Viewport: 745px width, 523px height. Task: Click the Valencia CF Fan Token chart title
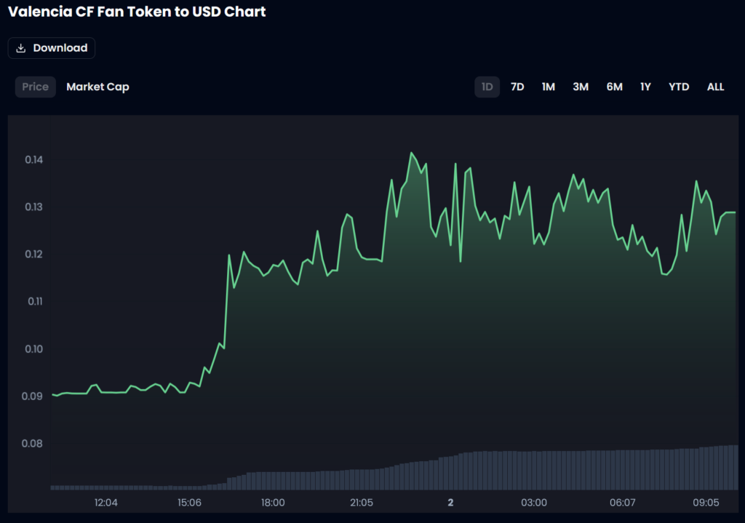coord(137,12)
